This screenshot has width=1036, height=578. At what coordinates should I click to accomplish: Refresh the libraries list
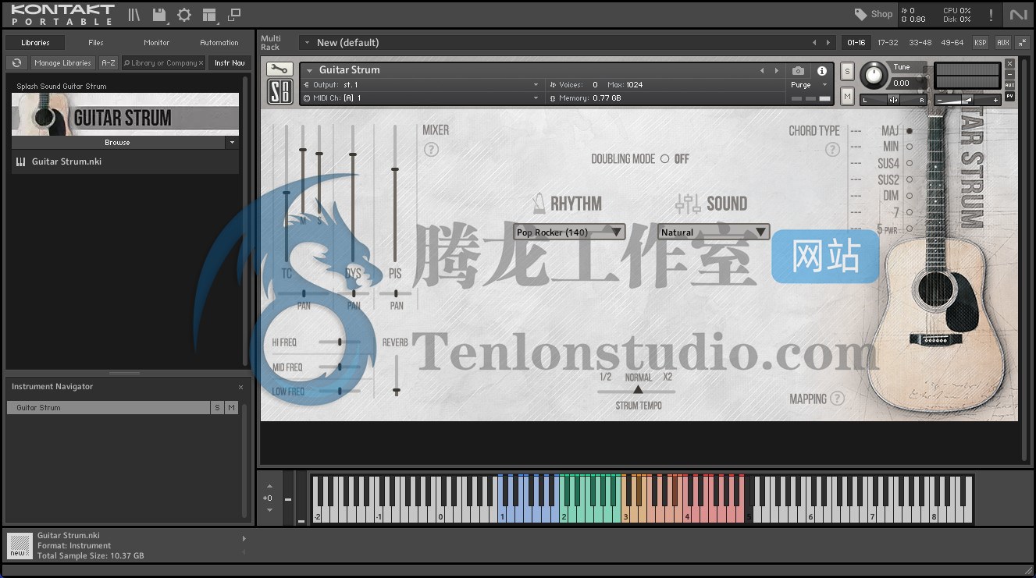click(x=16, y=63)
